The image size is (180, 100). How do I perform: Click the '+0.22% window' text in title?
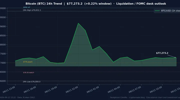tap(98, 4)
